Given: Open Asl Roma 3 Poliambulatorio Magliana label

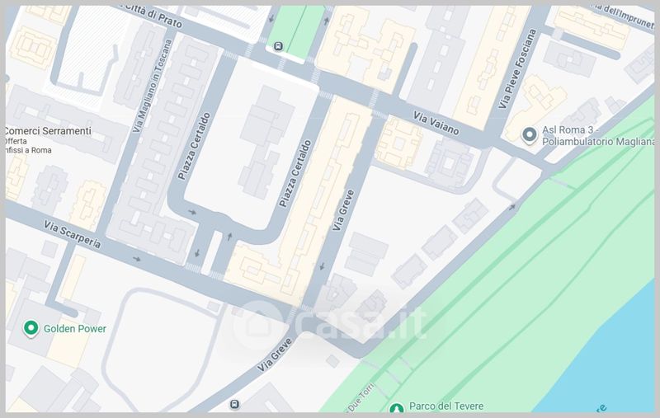Looking at the screenshot, I should (598, 136).
